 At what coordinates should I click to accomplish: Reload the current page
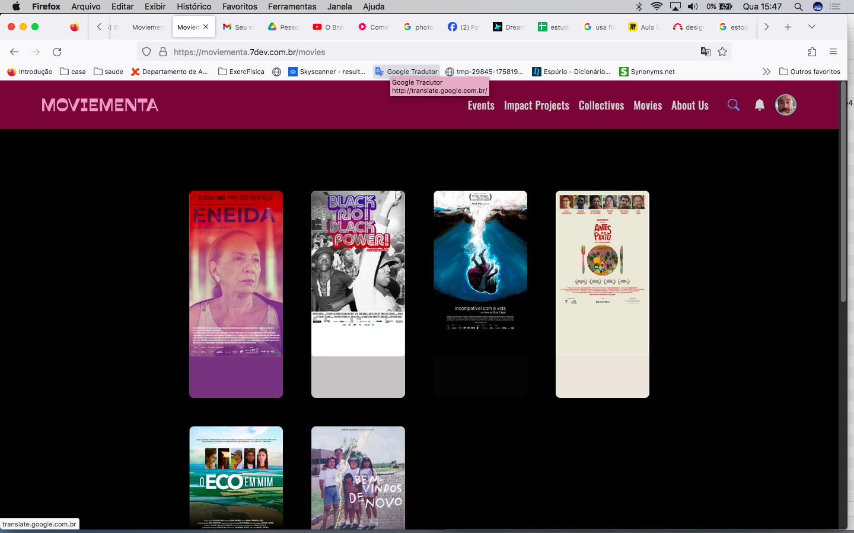pyautogui.click(x=57, y=52)
